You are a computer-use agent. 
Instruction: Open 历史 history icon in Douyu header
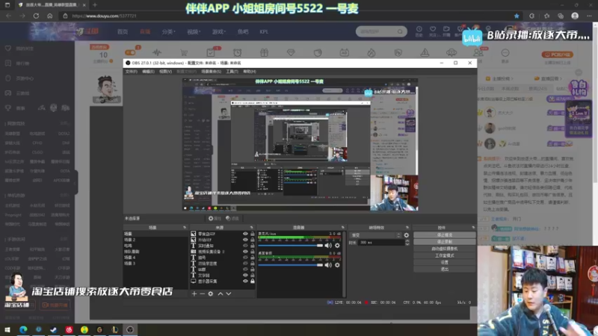point(419,31)
